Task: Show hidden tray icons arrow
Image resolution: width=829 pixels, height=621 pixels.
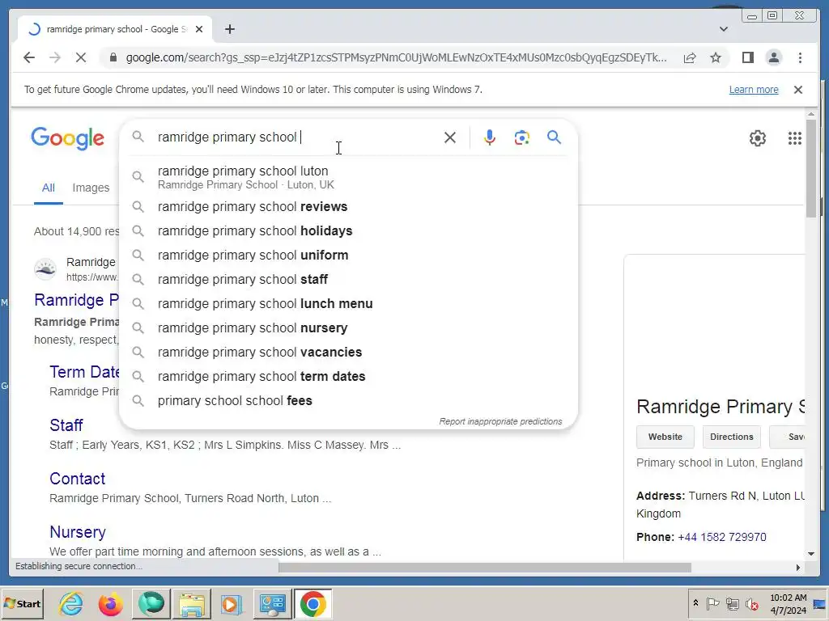Action: [x=695, y=603]
